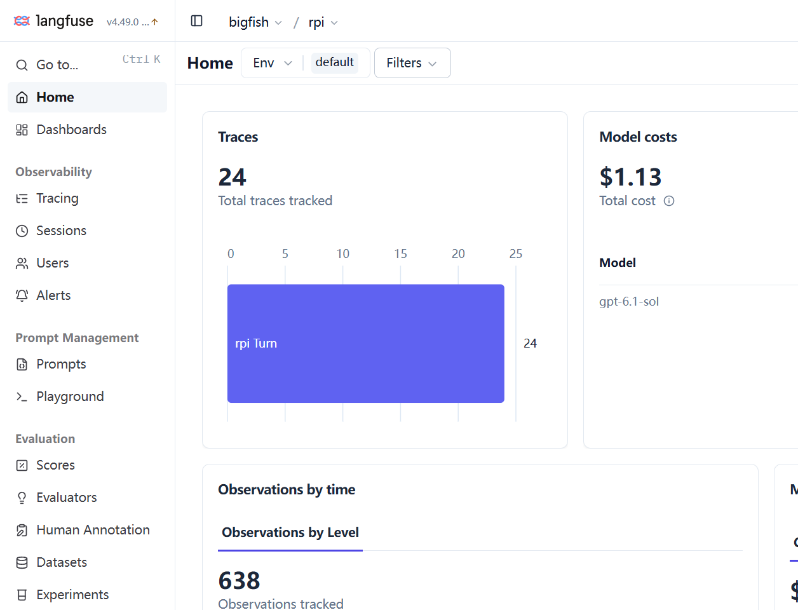Open Sessions using the clock icon
Image resolution: width=798 pixels, height=610 pixels.
[x=22, y=231]
